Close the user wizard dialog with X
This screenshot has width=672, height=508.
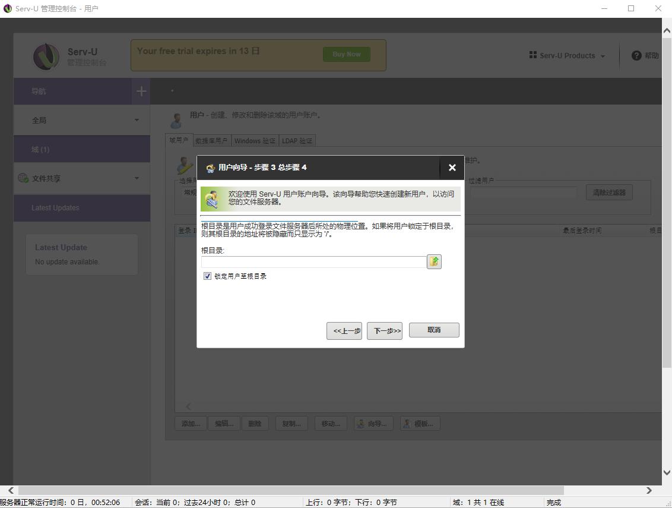pyautogui.click(x=452, y=168)
